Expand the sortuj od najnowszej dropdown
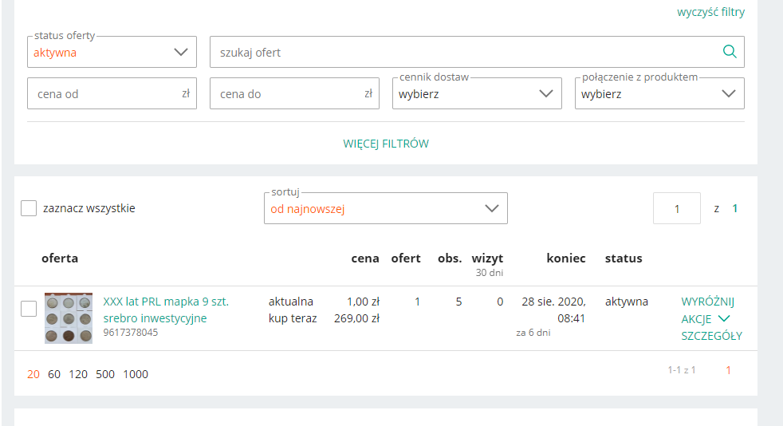783x426 pixels. [385, 208]
